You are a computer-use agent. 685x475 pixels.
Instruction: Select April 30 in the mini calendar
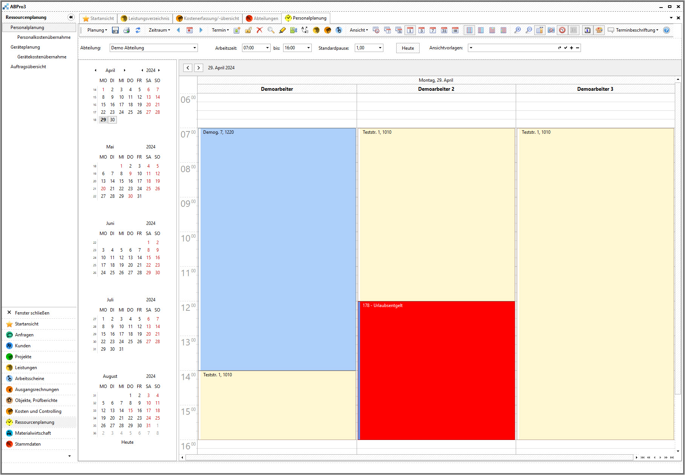click(x=112, y=120)
